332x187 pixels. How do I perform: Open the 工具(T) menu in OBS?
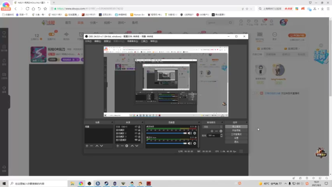(x=144, y=41)
